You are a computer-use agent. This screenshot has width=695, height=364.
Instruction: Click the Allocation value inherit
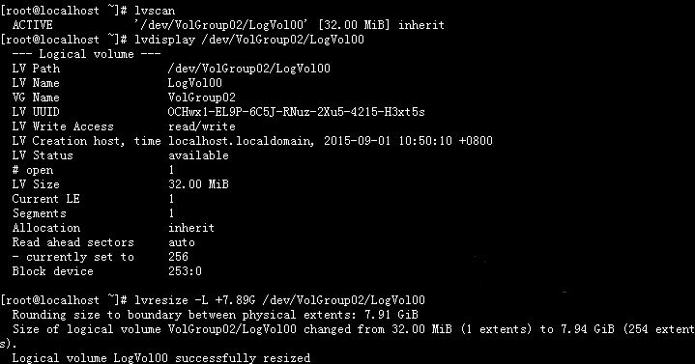pos(191,228)
